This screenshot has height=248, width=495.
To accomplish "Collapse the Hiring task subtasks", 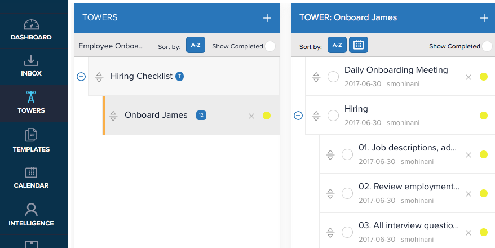I will click(298, 116).
